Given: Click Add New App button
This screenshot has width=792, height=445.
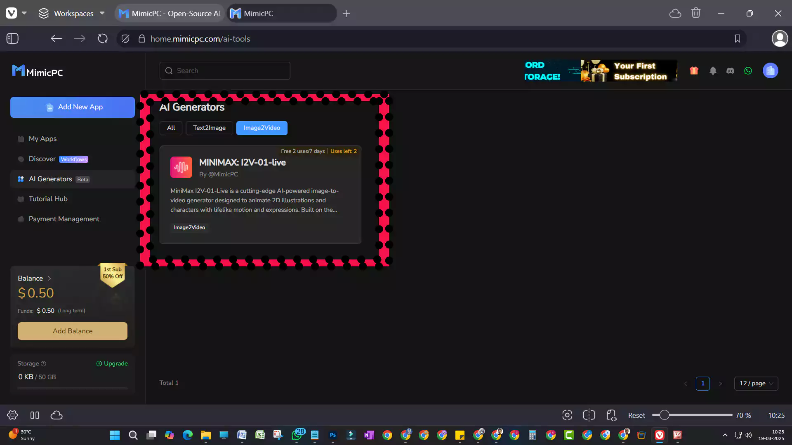Looking at the screenshot, I should click(x=73, y=107).
